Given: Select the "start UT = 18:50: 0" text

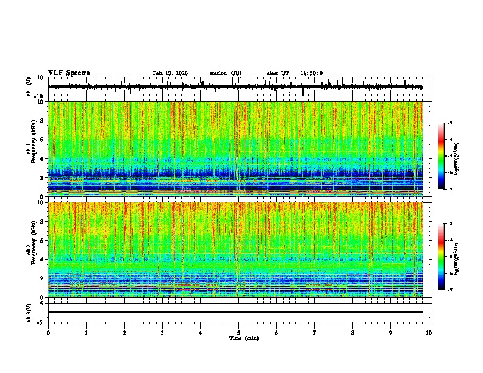Looking at the screenshot, I should click(295, 73).
